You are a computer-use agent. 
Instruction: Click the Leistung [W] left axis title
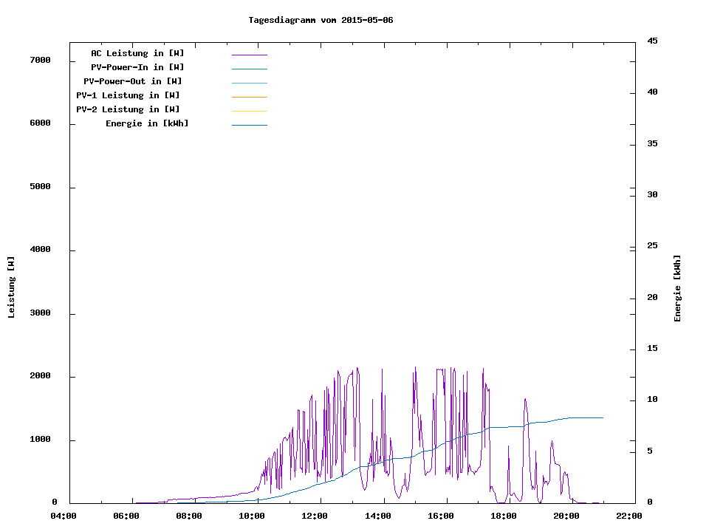click(x=11, y=287)
